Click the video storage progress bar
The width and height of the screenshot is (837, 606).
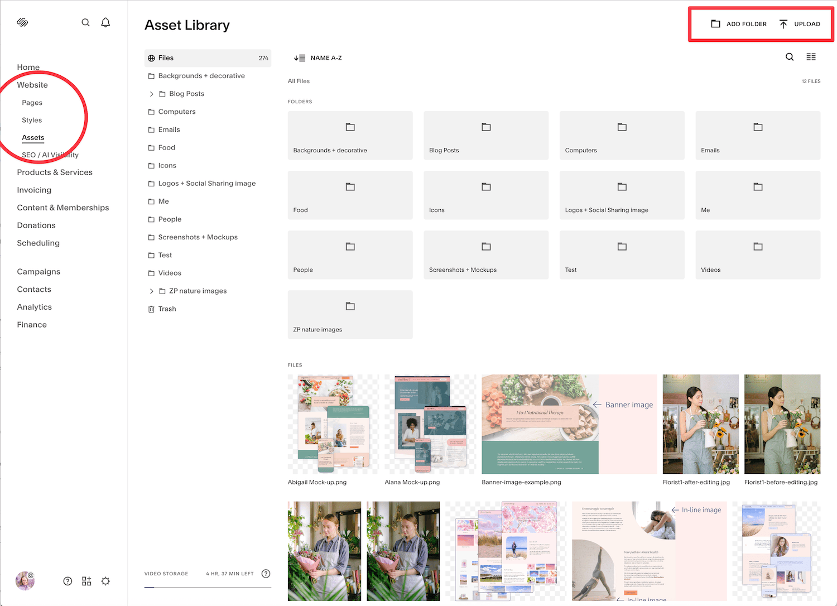point(208,586)
